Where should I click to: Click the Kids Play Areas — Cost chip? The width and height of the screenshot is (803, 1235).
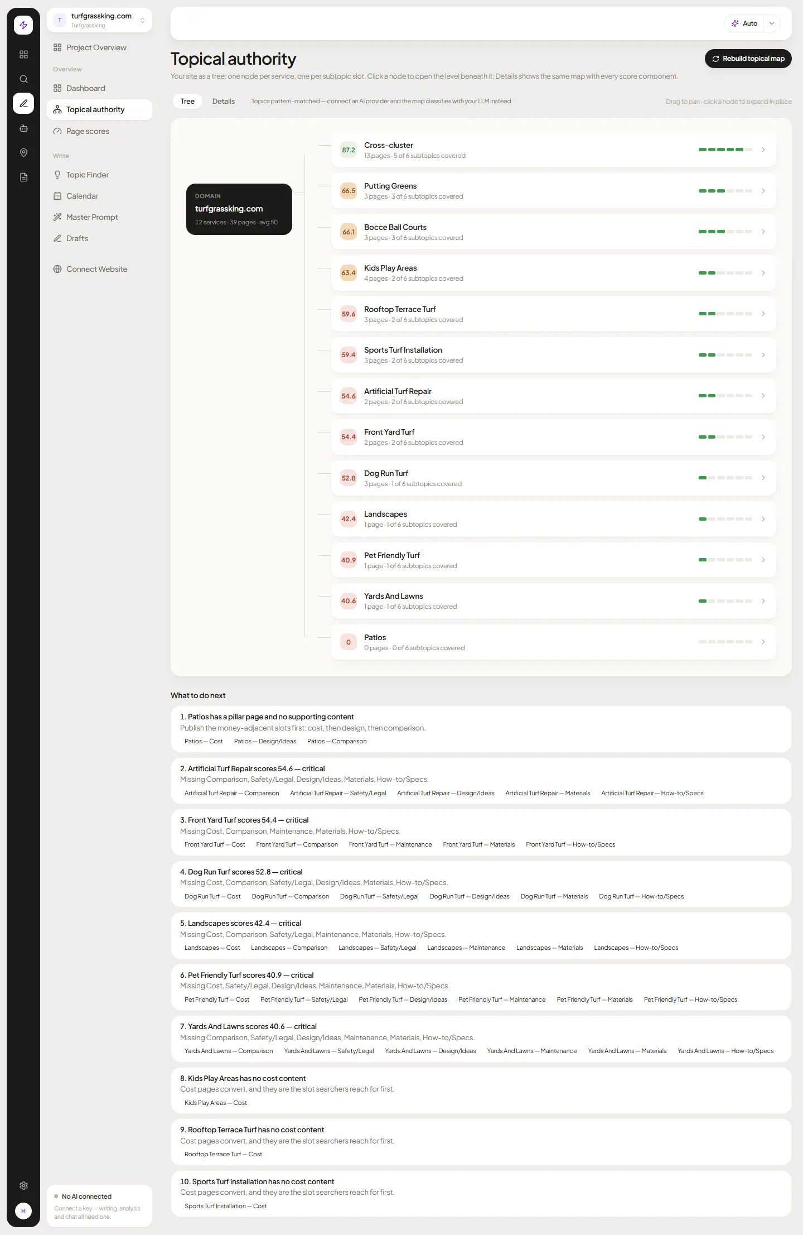pos(216,1103)
